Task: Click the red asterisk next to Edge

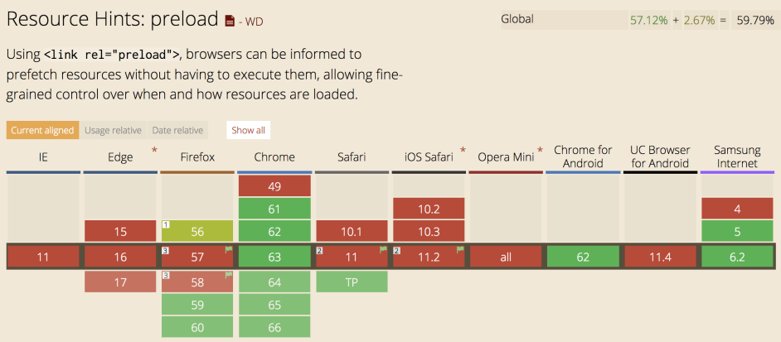Action: 154,151
